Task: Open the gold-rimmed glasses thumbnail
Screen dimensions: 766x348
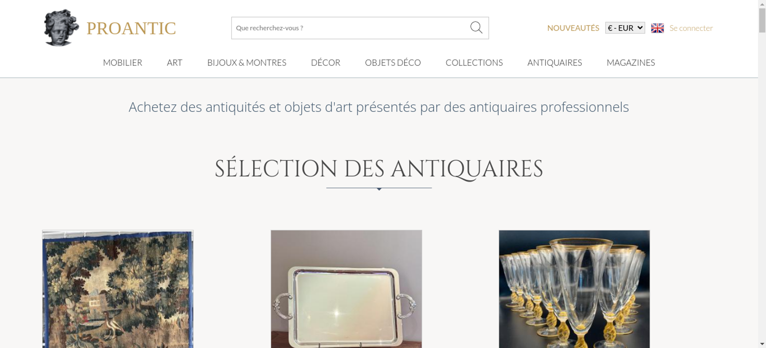Action: click(574, 289)
